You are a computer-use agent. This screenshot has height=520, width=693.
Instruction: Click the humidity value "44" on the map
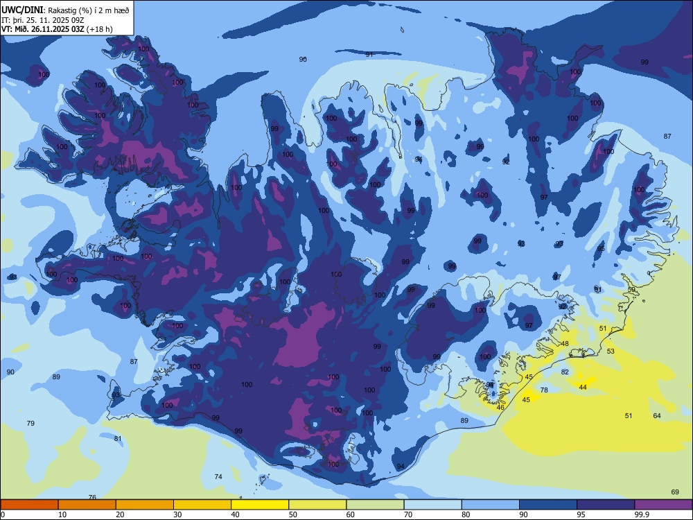click(x=583, y=388)
